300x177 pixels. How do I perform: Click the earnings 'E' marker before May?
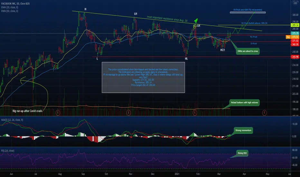pyautogui.click(x=264, y=113)
